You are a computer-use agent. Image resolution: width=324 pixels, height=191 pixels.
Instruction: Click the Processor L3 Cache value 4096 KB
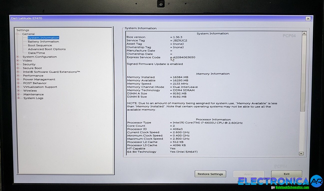[x=179, y=145]
